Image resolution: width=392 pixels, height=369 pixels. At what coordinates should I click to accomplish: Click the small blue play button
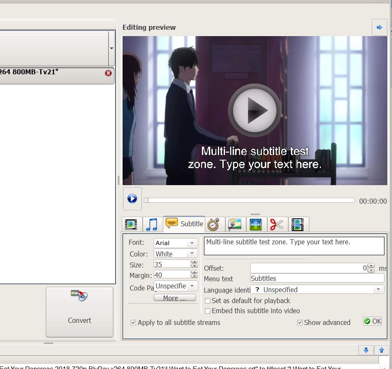coord(132,199)
